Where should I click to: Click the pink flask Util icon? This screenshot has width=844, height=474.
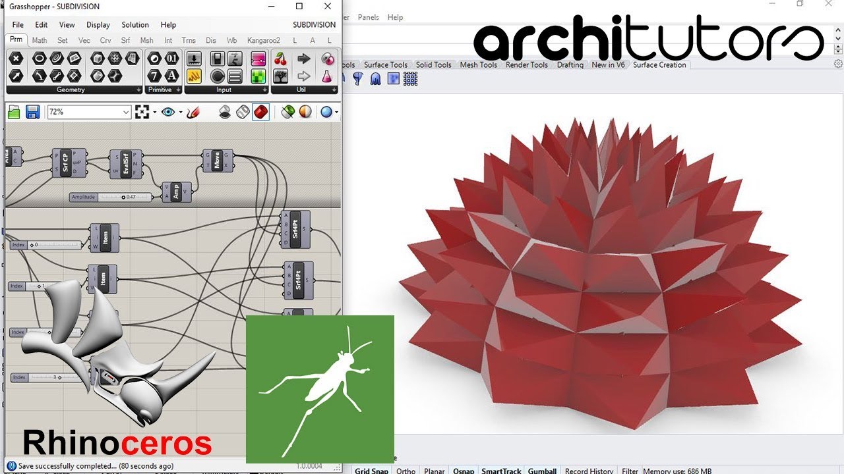click(x=327, y=76)
